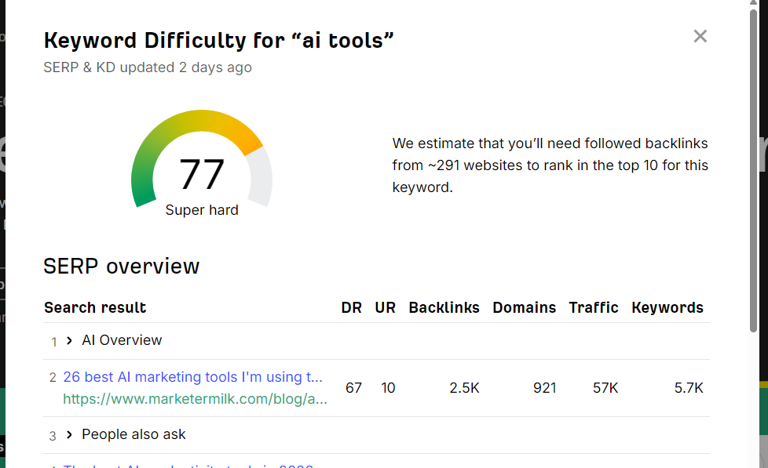The height and width of the screenshot is (468, 768).
Task: Click the Traffic column header
Action: tap(594, 307)
